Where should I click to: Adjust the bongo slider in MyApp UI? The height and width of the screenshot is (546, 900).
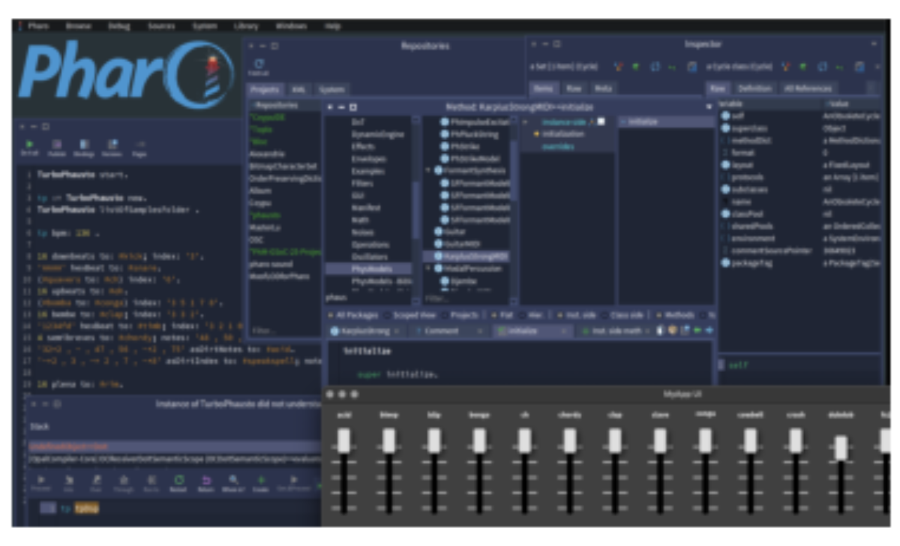pyautogui.click(x=479, y=439)
